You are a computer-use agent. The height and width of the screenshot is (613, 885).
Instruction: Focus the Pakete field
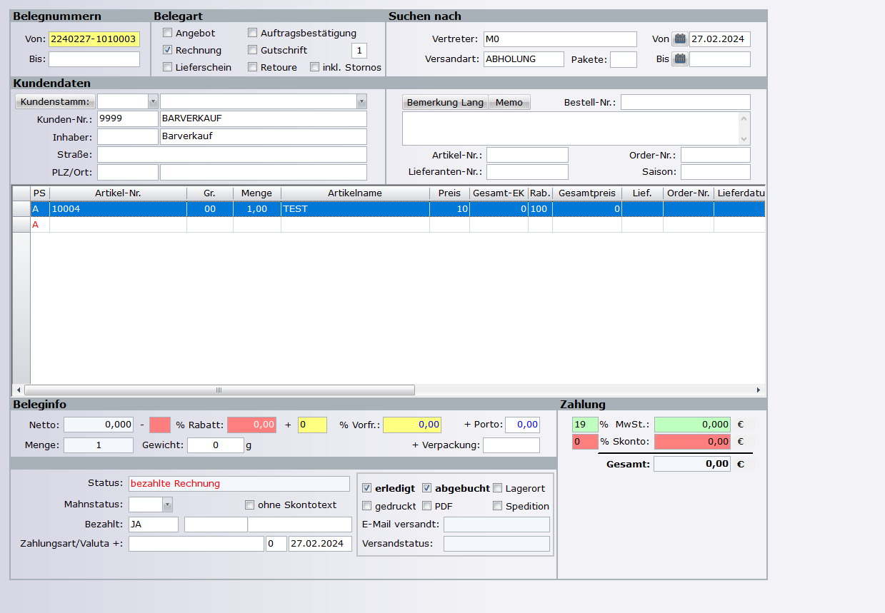[x=623, y=59]
